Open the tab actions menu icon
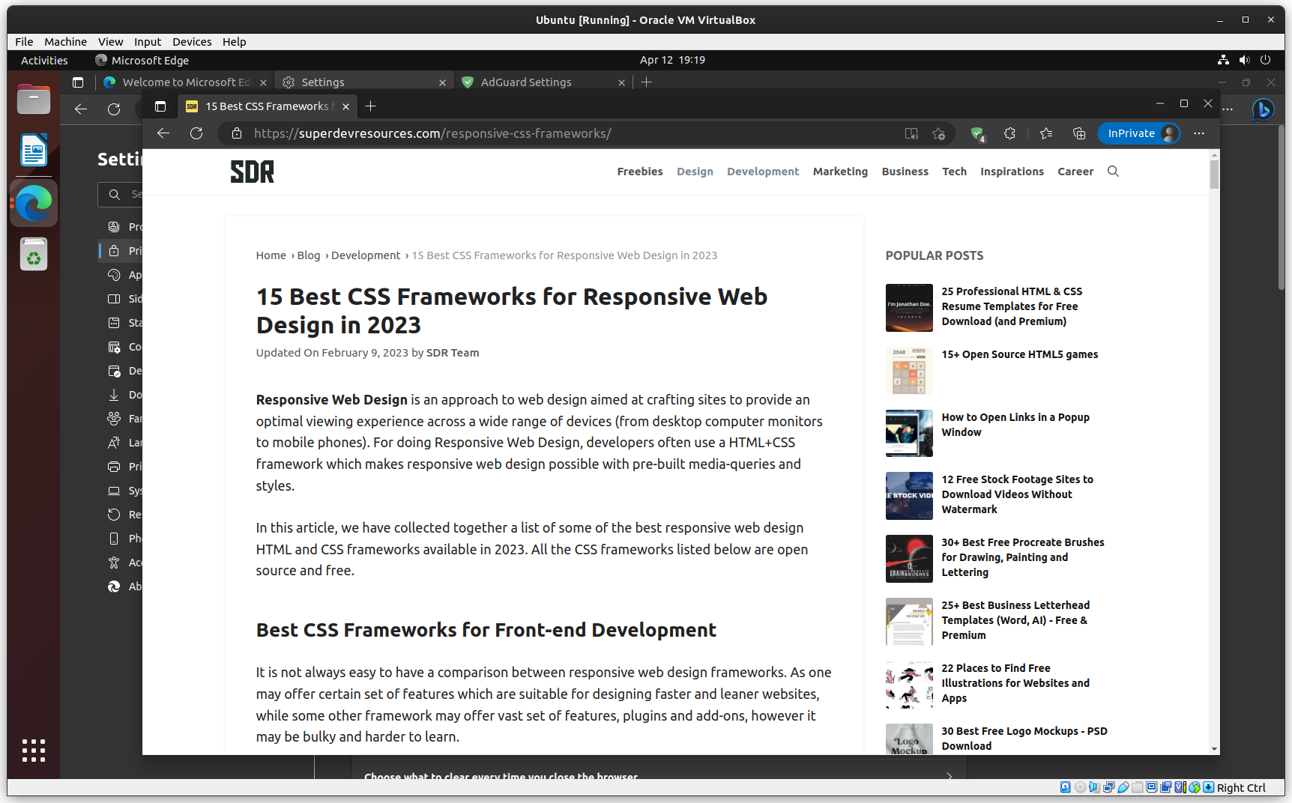Viewport: 1292px width, 803px height. 160,106
